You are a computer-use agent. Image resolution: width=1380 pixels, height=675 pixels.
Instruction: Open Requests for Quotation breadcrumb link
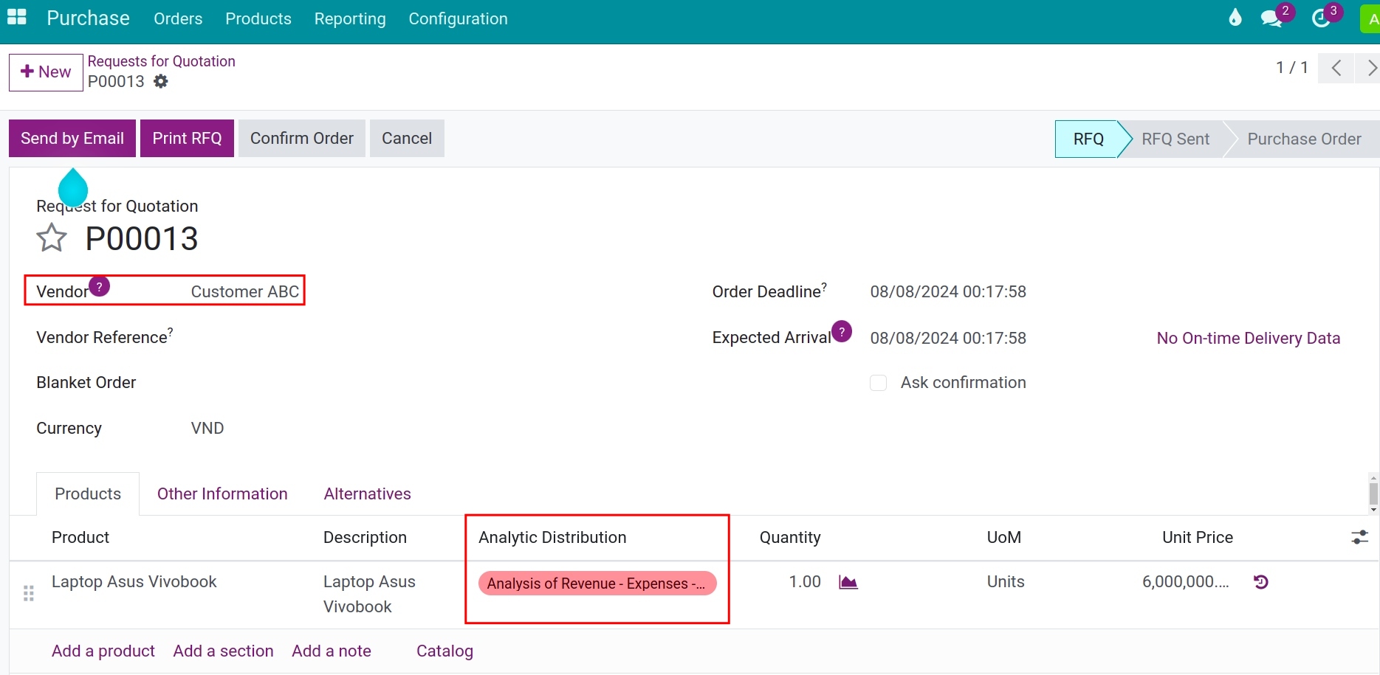162,61
